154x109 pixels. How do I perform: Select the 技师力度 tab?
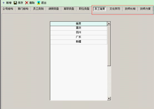(x=145, y=9)
